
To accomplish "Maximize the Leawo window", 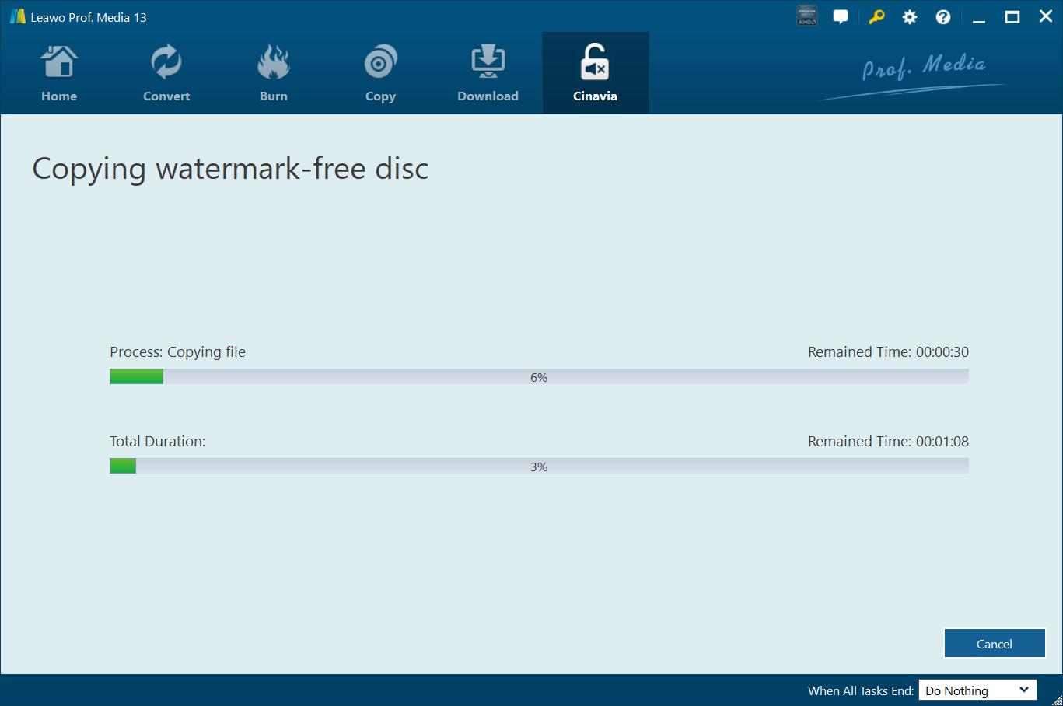I will (x=1012, y=17).
